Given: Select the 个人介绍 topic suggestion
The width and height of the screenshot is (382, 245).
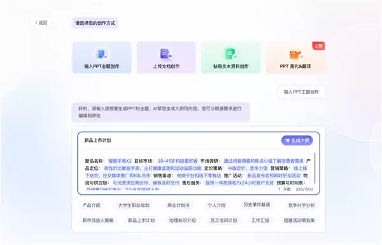Looking at the screenshot, I should tap(216, 206).
